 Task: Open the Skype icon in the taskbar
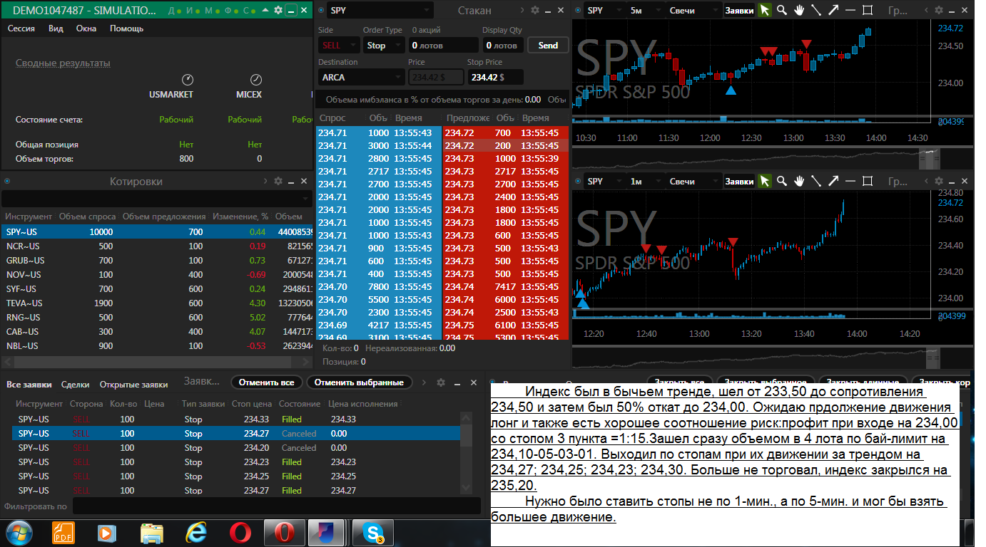click(373, 533)
